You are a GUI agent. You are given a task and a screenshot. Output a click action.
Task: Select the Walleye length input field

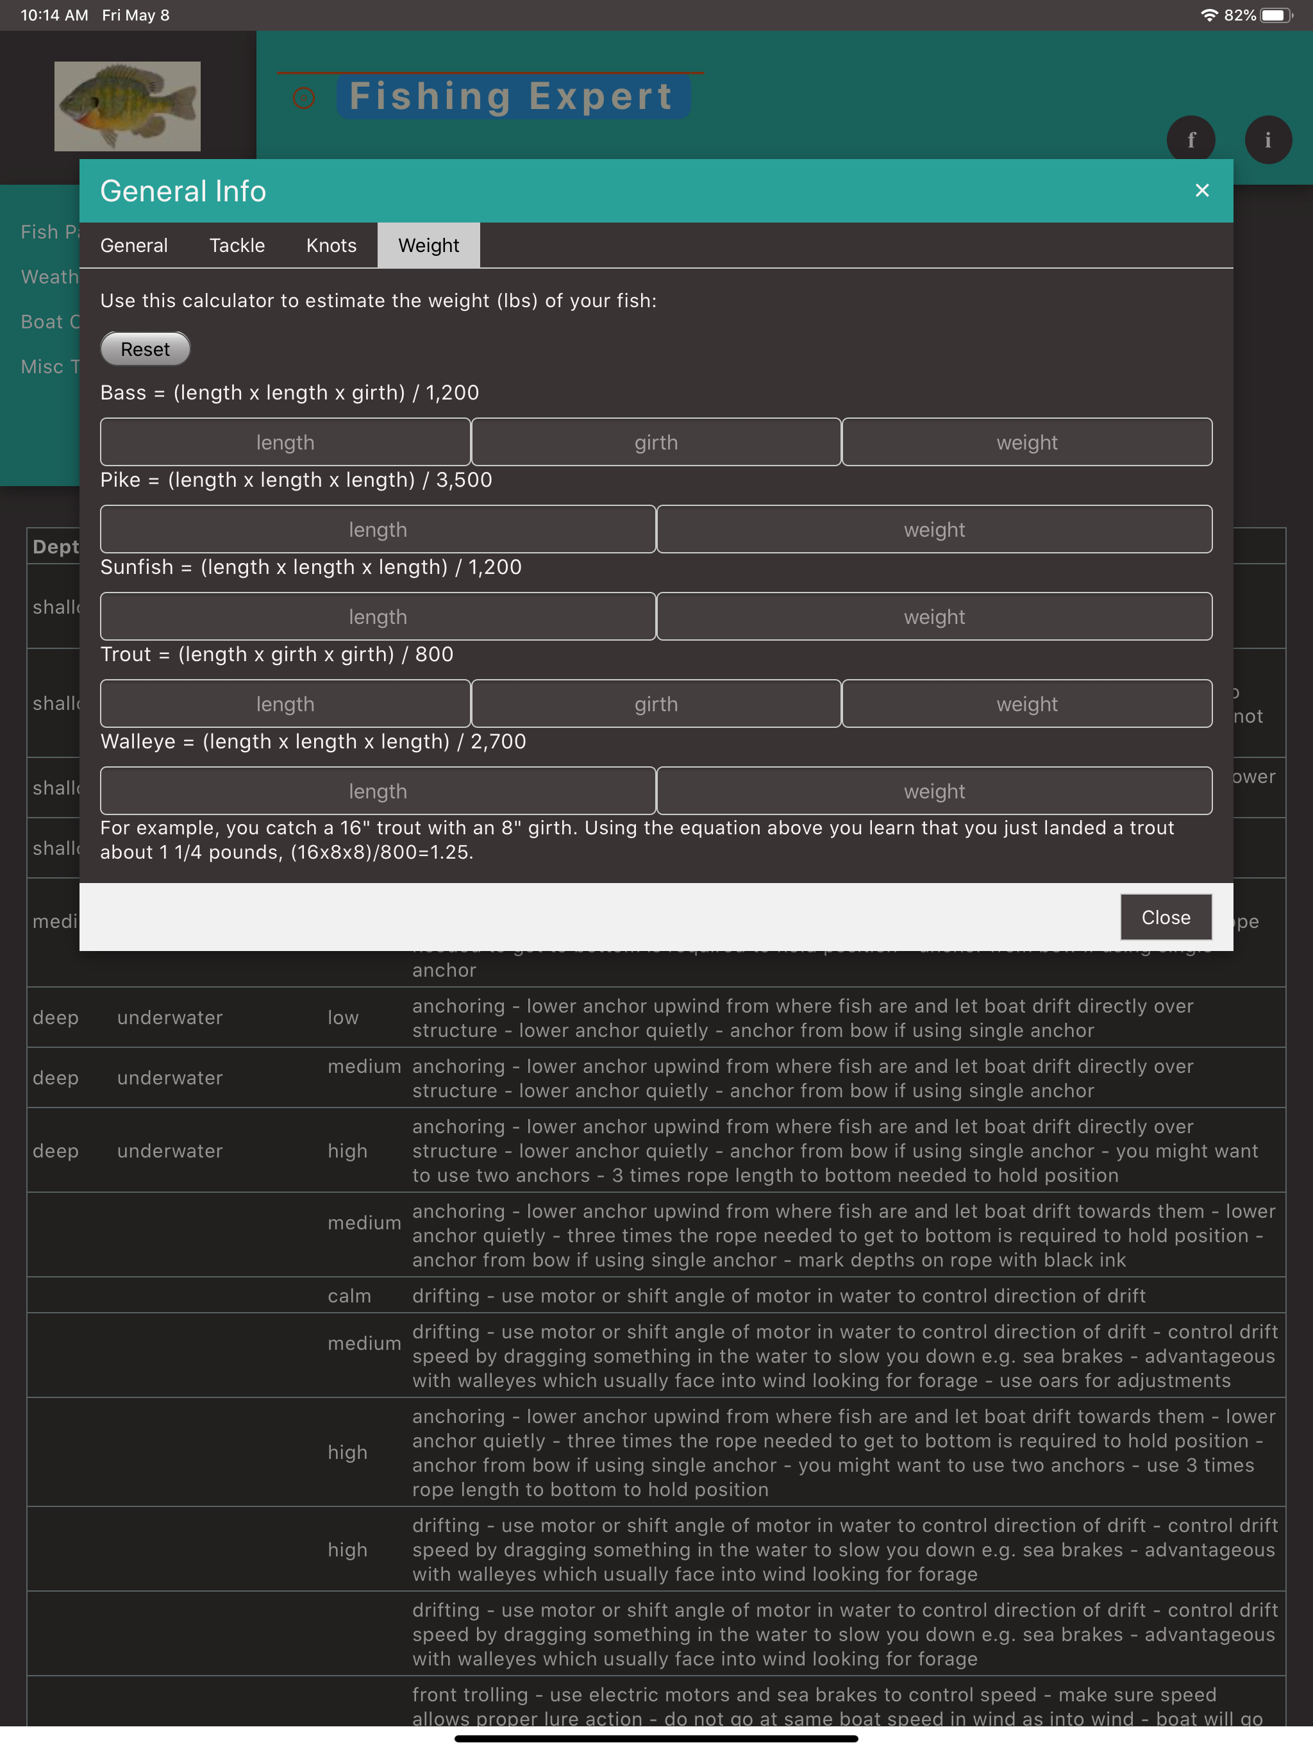click(x=378, y=791)
